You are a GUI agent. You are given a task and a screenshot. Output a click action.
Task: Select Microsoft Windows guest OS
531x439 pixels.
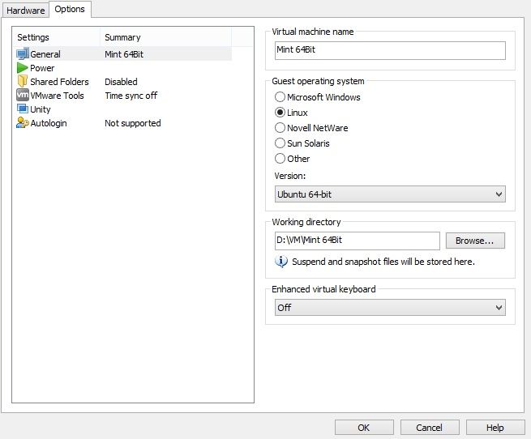[280, 97]
